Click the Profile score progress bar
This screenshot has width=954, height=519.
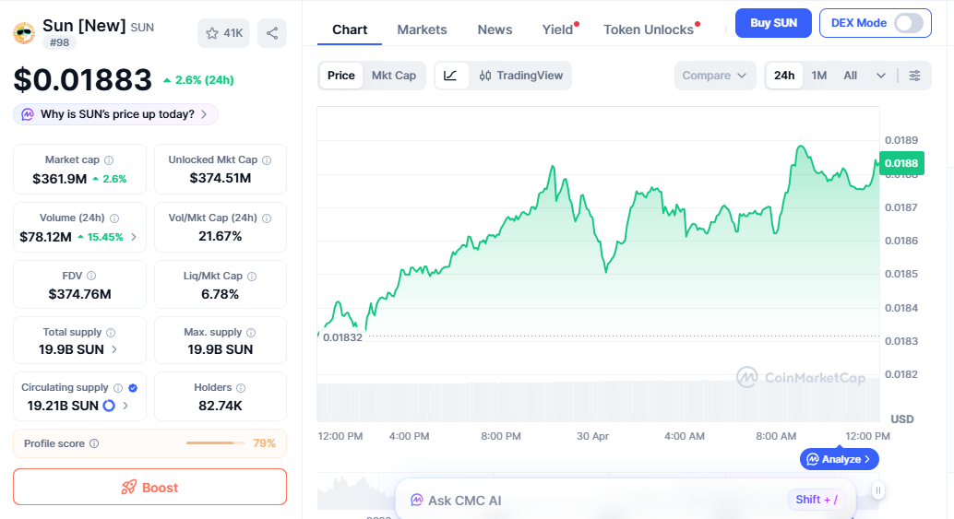coord(215,443)
